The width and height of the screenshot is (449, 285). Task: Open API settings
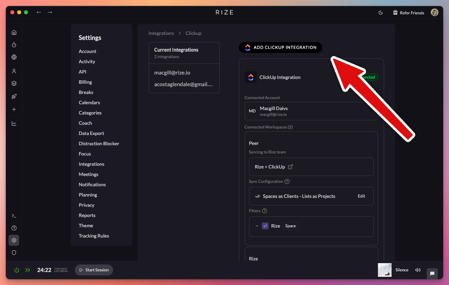(x=82, y=72)
